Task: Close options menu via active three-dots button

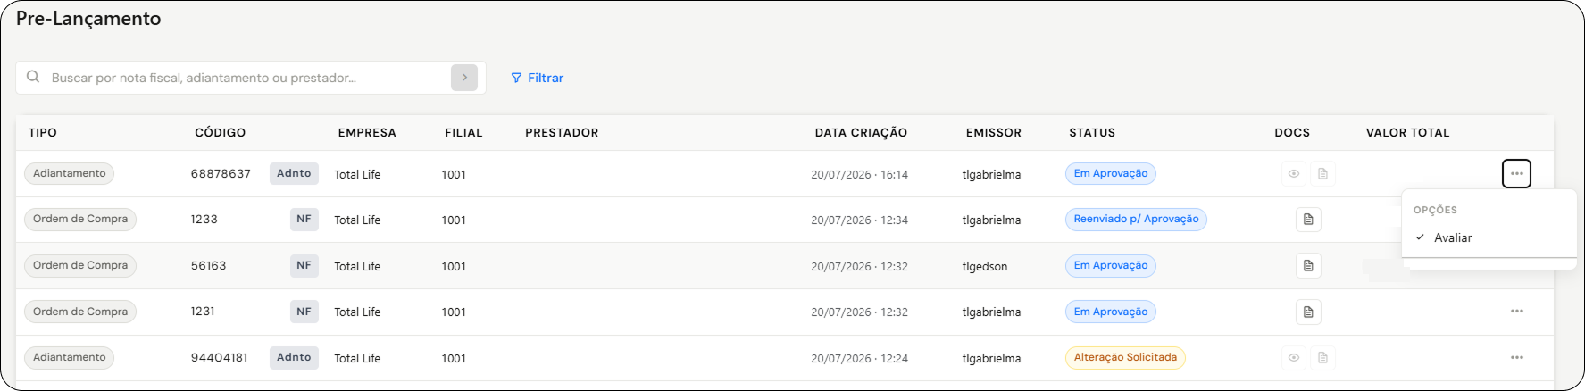Action: [x=1516, y=173]
